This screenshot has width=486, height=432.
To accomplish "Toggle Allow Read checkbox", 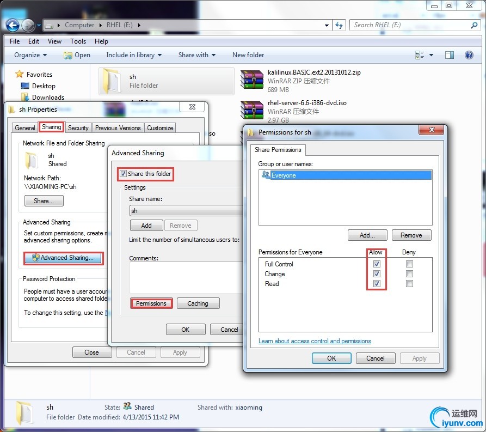I will tap(377, 283).
